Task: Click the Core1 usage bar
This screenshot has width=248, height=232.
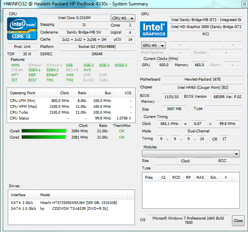Action: pyautogui.click(x=44, y=137)
